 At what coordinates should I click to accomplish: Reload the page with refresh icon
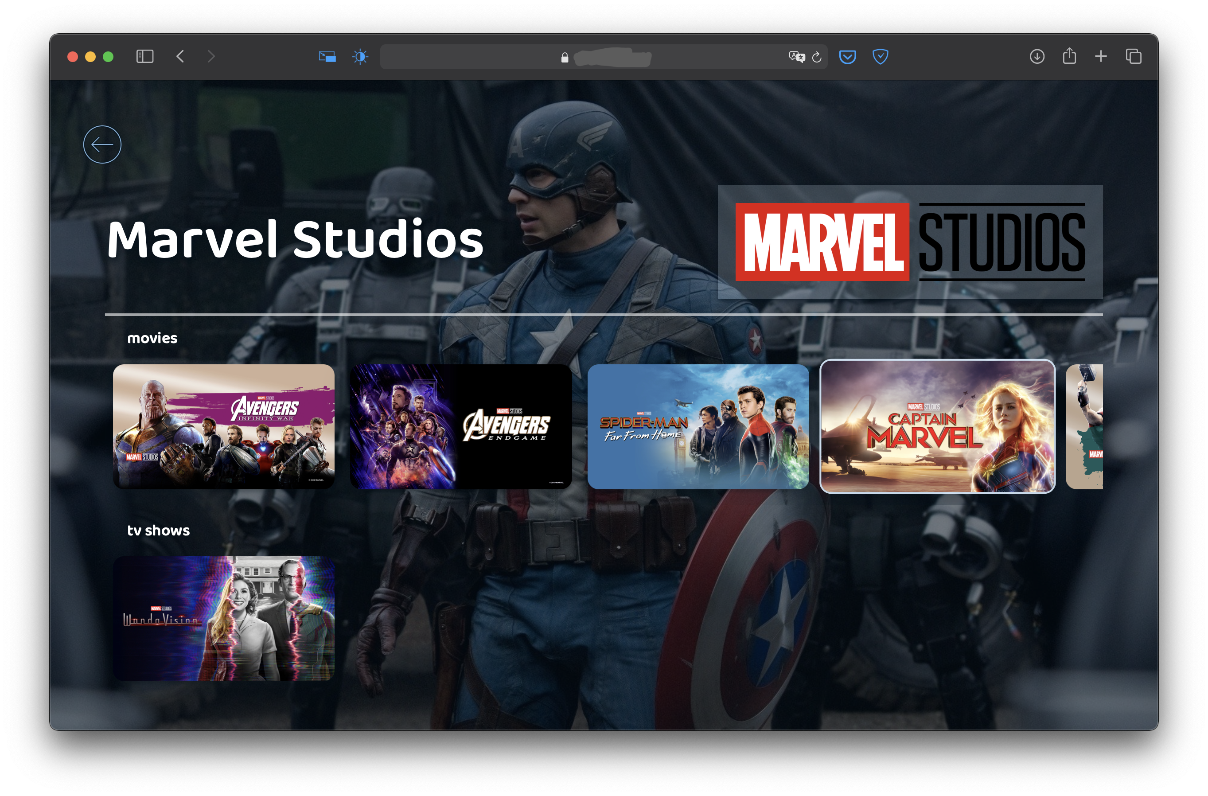pos(817,57)
